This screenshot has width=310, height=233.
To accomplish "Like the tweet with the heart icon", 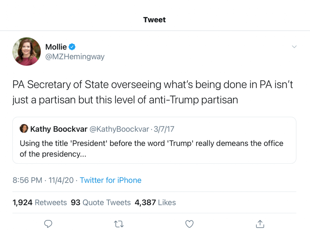I will click(189, 224).
